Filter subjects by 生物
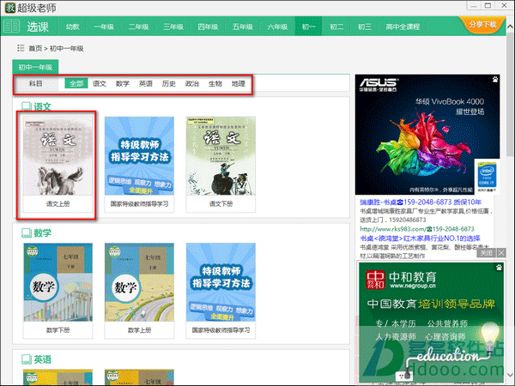 215,83
